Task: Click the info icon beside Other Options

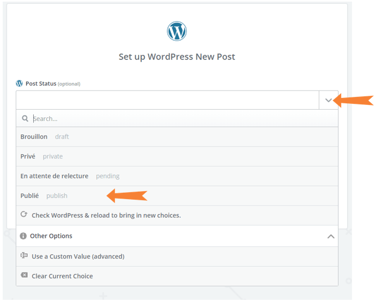Action: [x=23, y=236]
